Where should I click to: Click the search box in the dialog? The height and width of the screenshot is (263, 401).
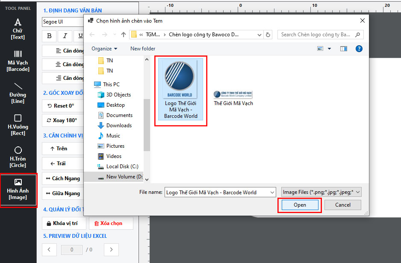320,35
